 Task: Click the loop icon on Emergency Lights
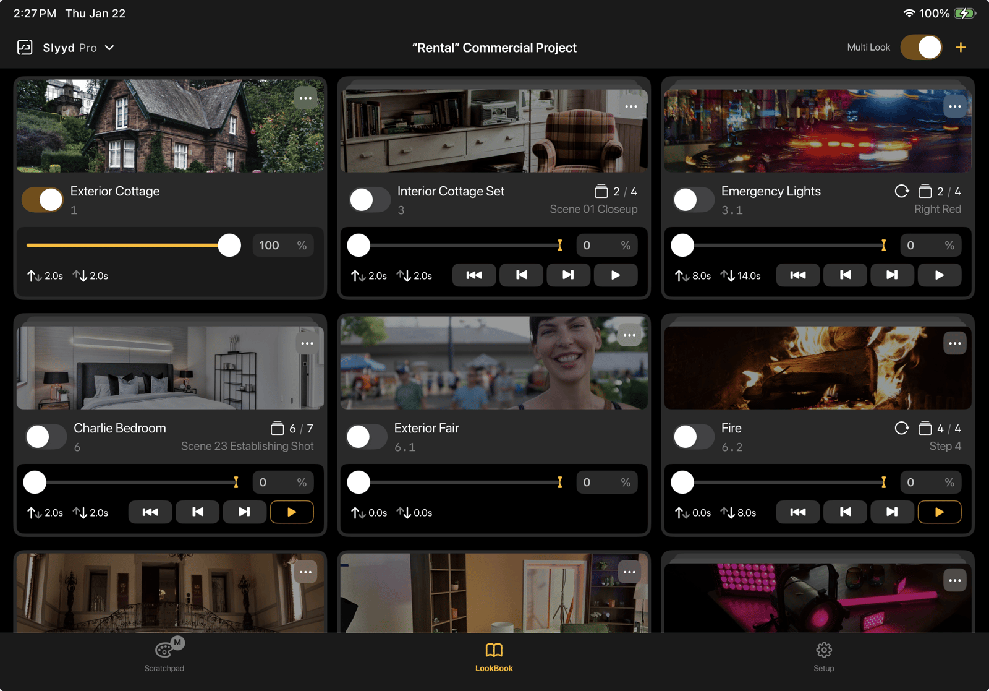tap(902, 191)
